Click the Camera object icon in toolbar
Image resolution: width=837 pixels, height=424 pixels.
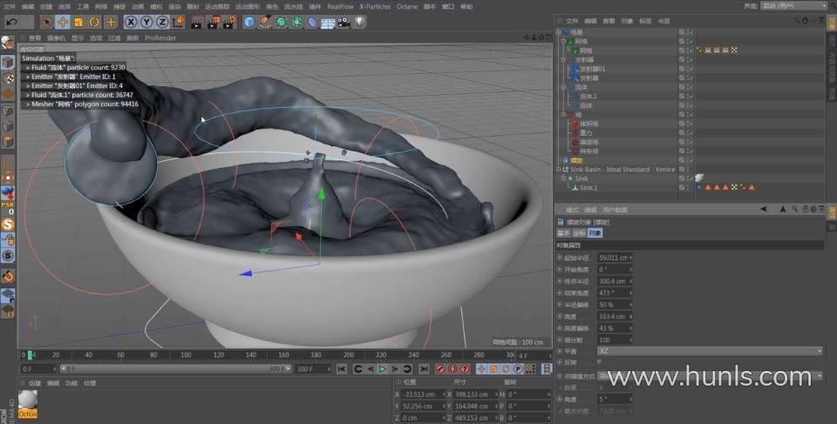tap(344, 22)
